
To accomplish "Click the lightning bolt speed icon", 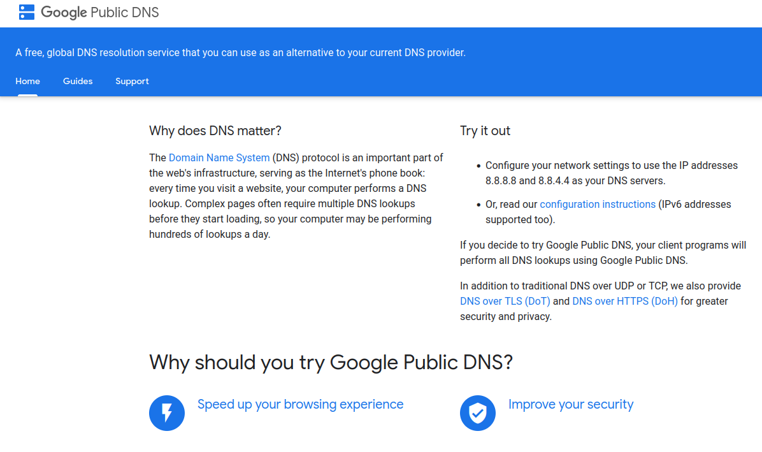I will point(167,412).
